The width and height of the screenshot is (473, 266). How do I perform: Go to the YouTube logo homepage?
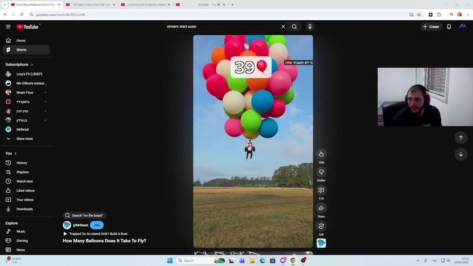pyautogui.click(x=27, y=27)
